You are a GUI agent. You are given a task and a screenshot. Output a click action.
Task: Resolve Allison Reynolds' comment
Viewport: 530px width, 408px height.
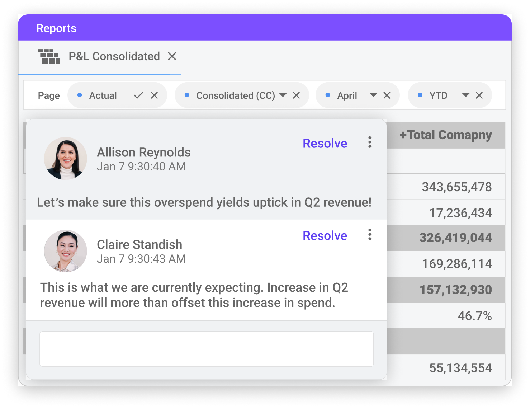tap(325, 143)
